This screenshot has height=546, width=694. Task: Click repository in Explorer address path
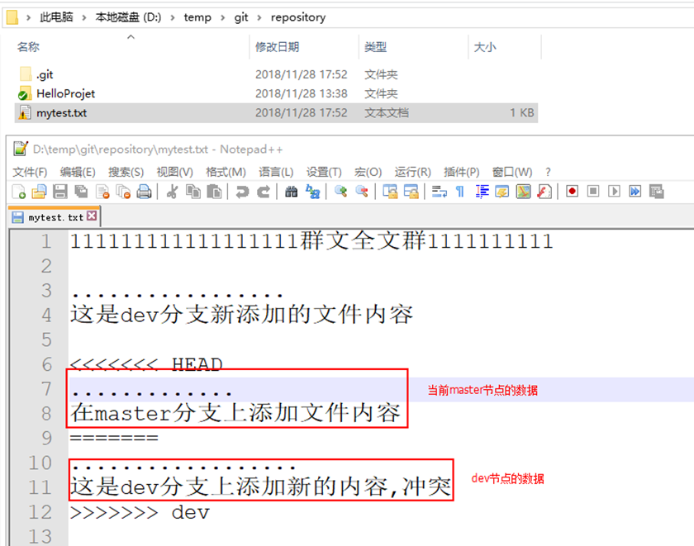click(298, 17)
